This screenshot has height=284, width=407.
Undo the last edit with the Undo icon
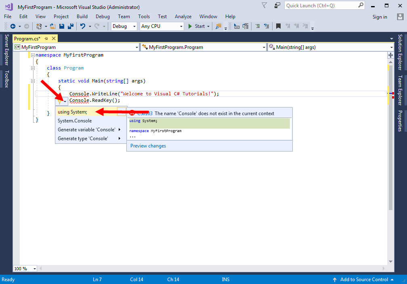pyautogui.click(x=83, y=26)
